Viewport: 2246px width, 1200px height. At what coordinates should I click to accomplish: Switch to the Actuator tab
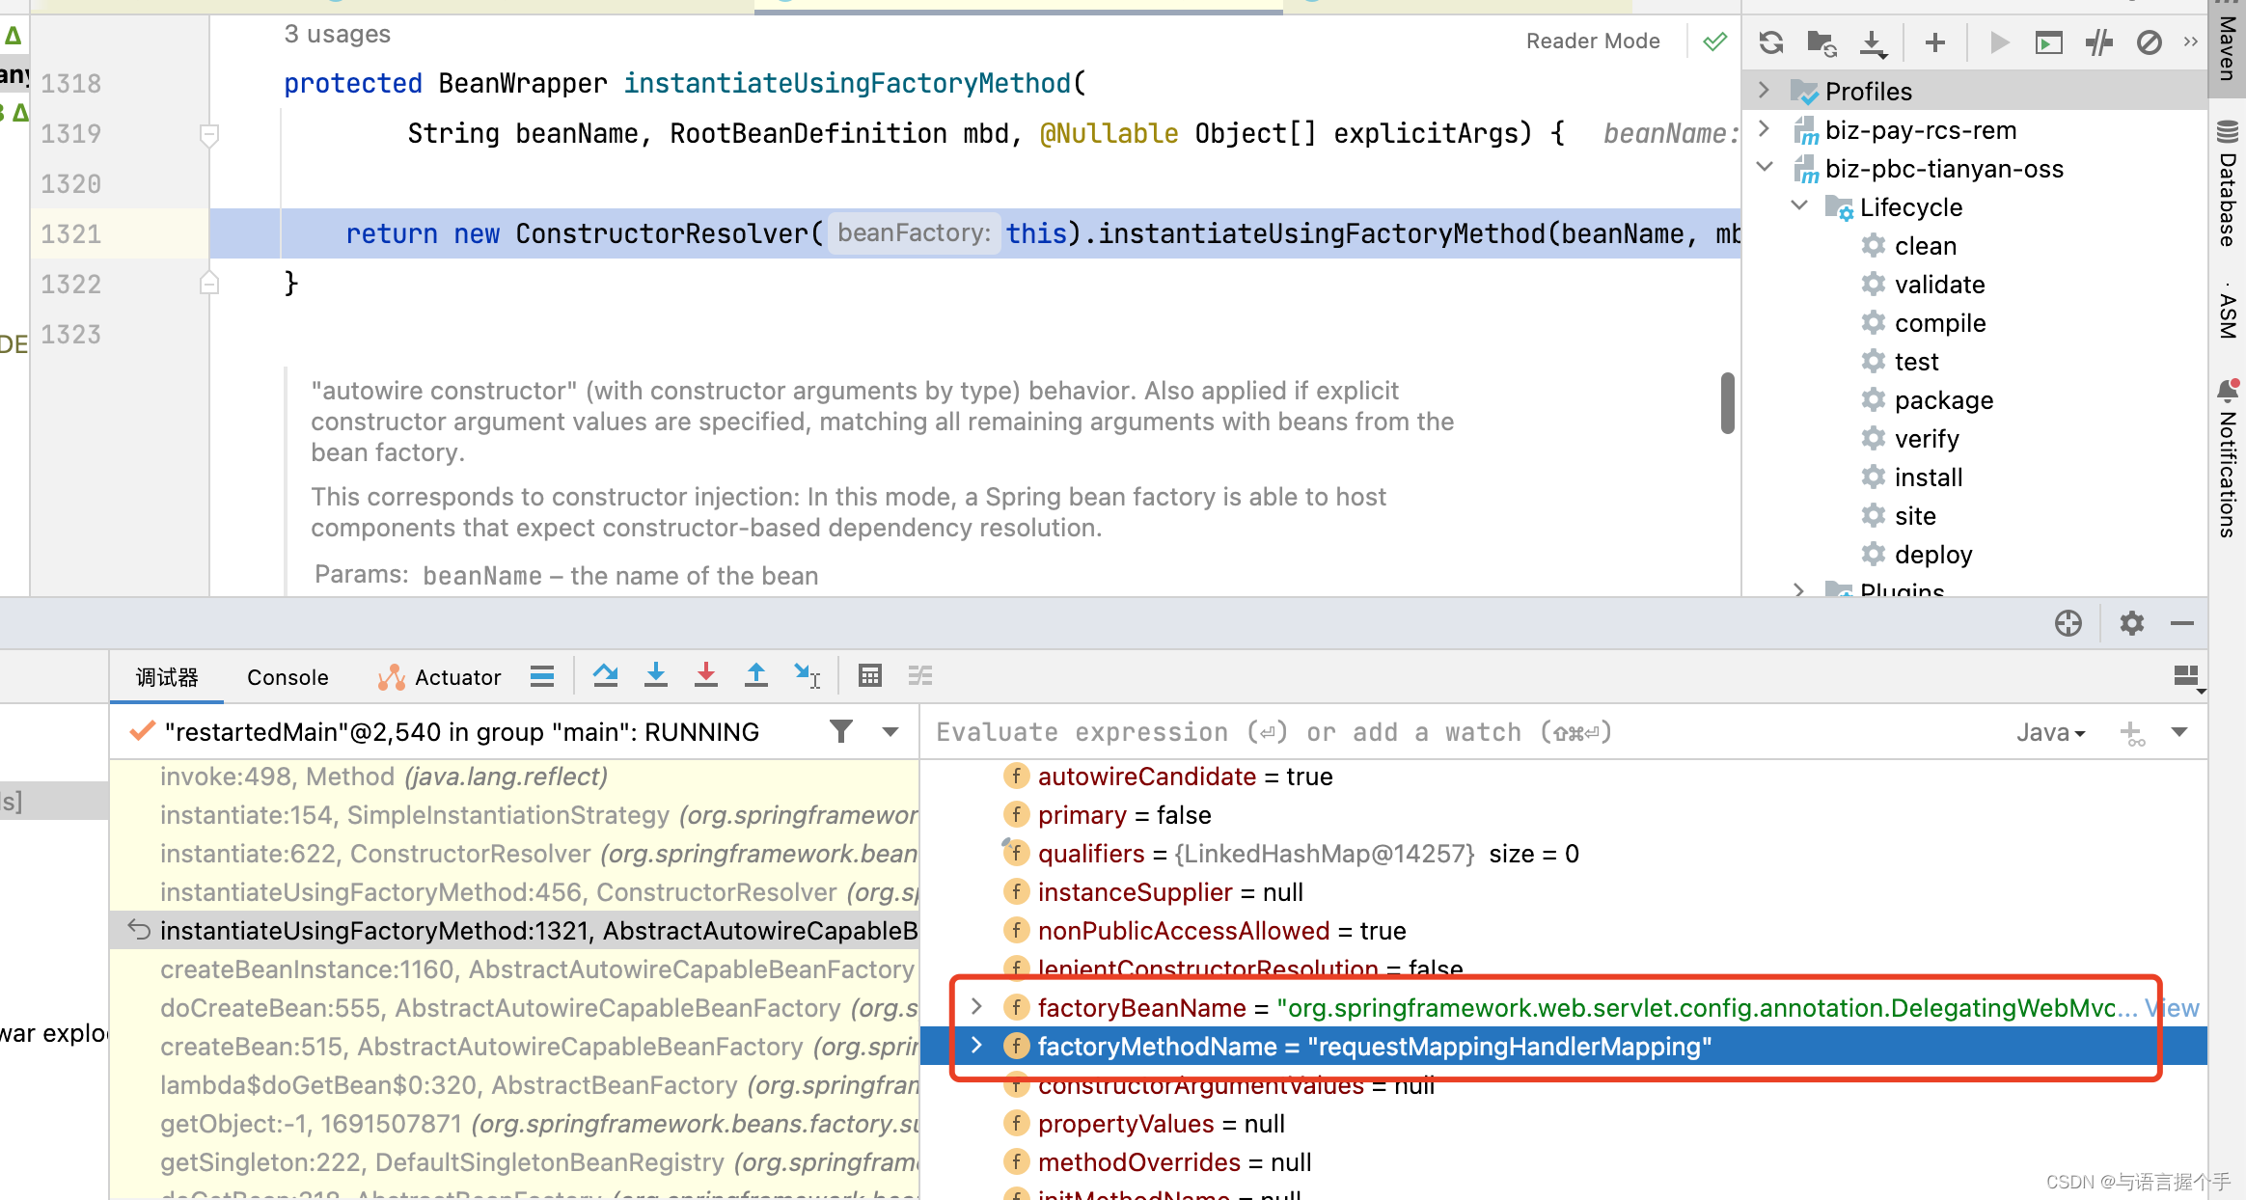click(x=440, y=677)
